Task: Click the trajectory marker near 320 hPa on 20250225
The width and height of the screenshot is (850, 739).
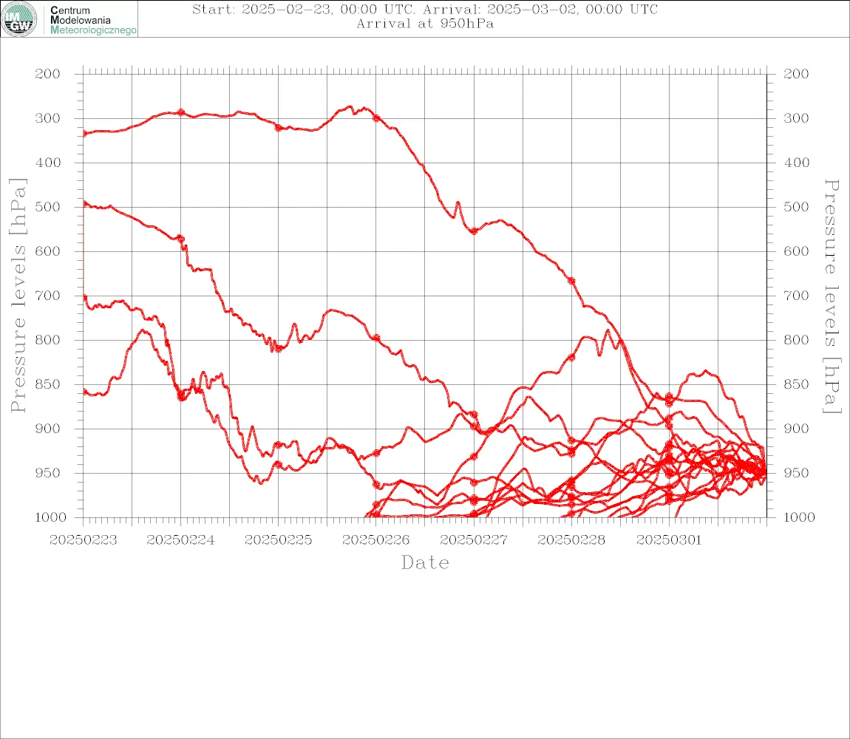Action: click(279, 128)
